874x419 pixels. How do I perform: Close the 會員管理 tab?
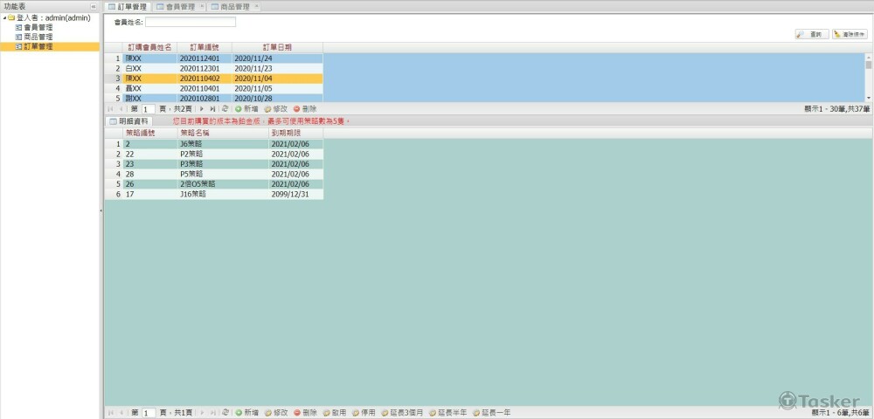pos(203,6)
